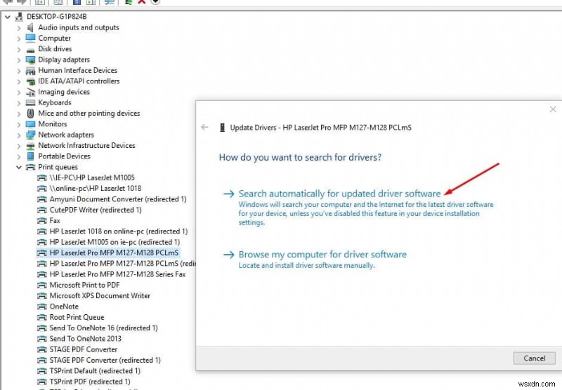Select HP LaserJet M1005 on ie-pc entry
This screenshot has width=562, height=390.
pos(115,242)
